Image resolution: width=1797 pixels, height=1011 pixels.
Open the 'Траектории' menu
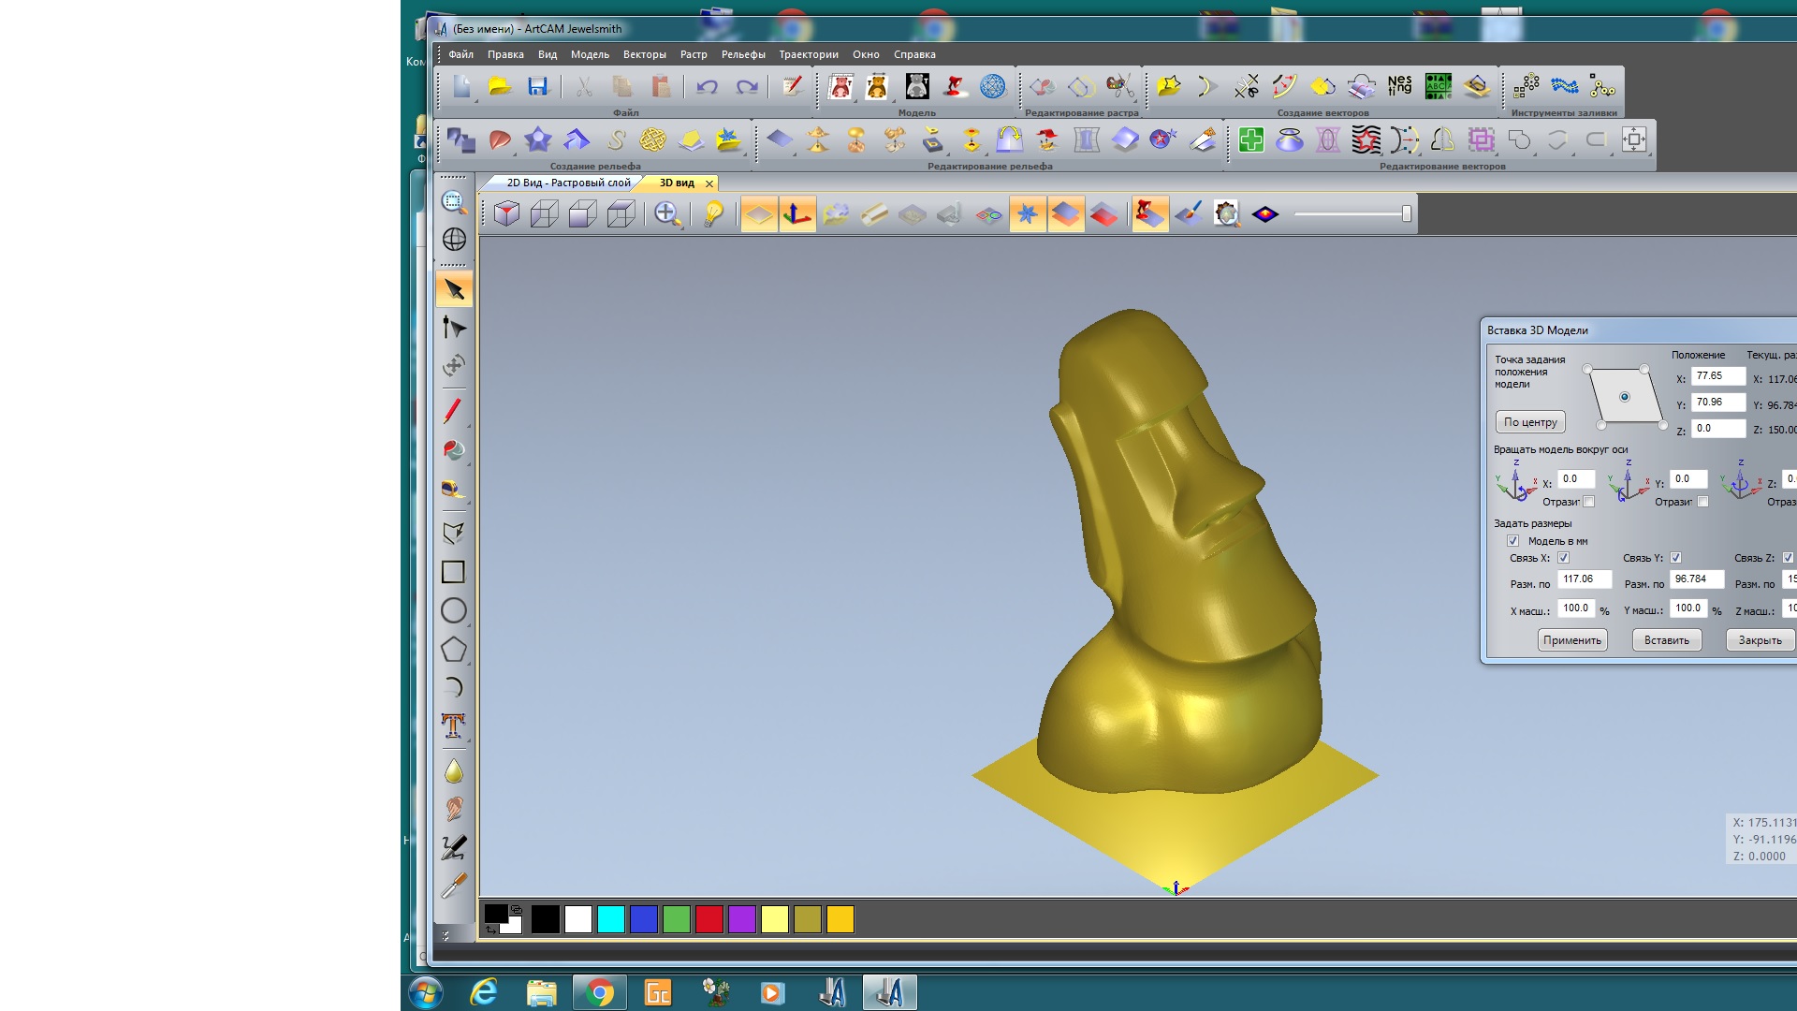point(808,54)
